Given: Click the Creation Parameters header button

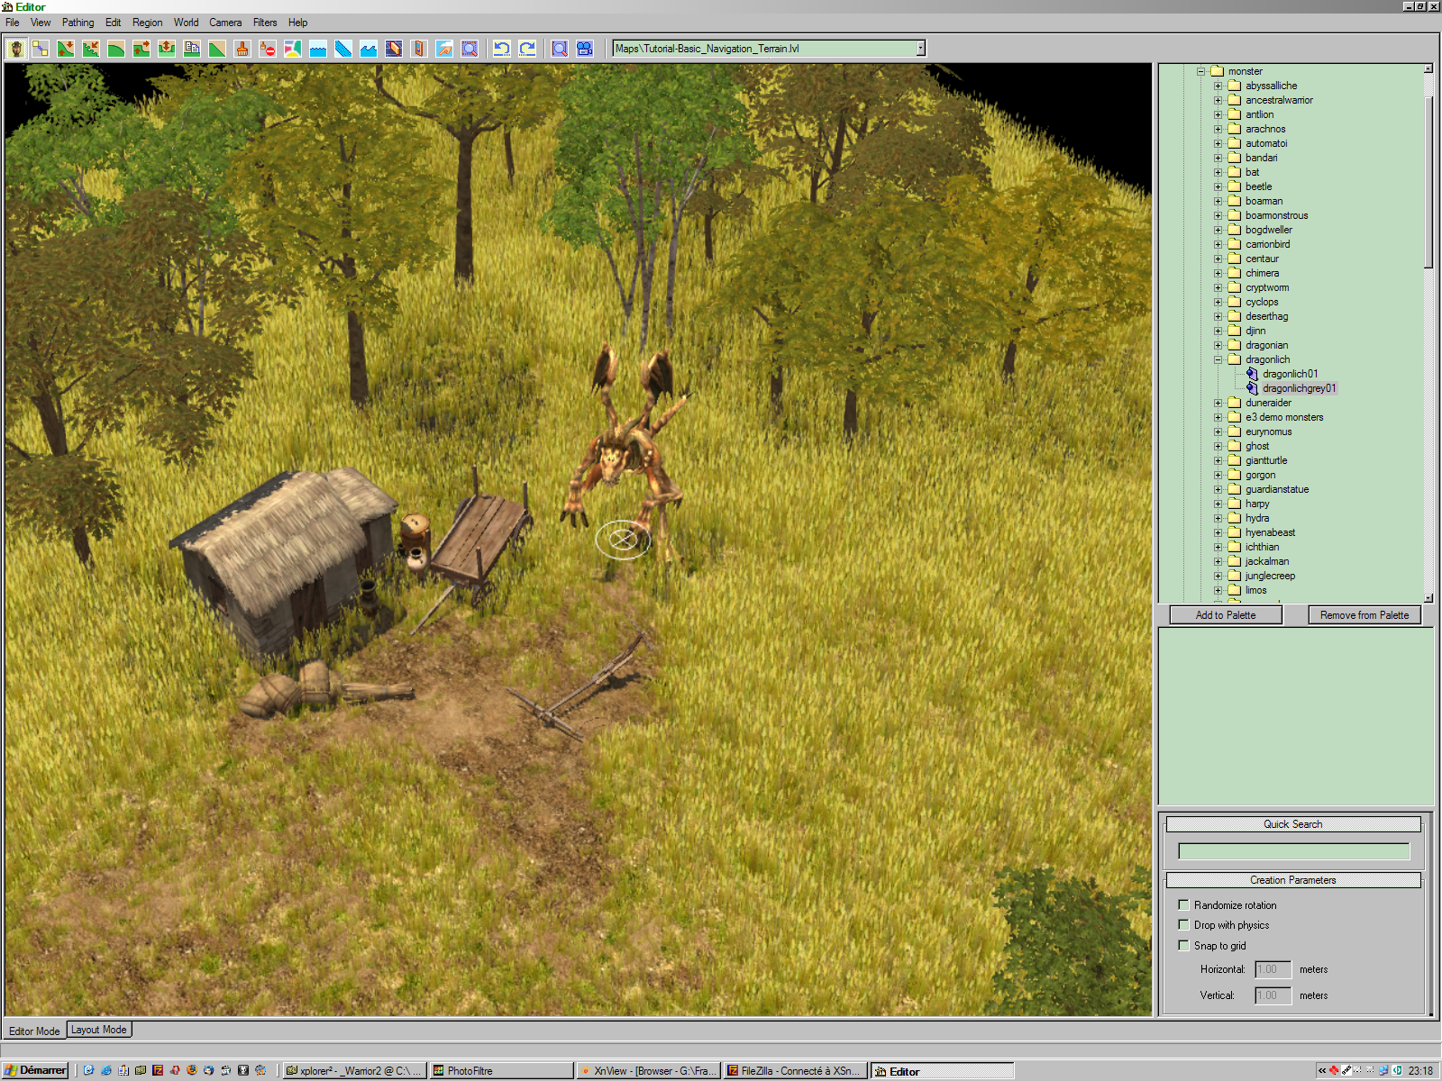Looking at the screenshot, I should (x=1292, y=880).
